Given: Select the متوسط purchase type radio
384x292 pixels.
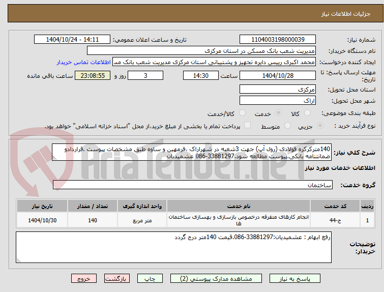Looking at the screenshot, I should pyautogui.click(x=287, y=126).
